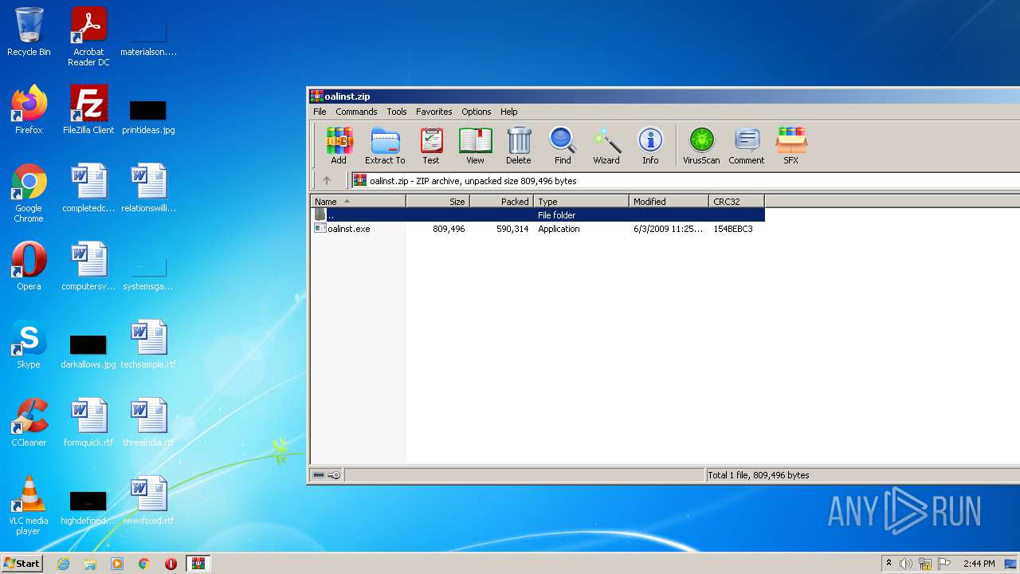
Task: Select the darkallows.jpg desktop file
Action: pyautogui.click(x=88, y=351)
